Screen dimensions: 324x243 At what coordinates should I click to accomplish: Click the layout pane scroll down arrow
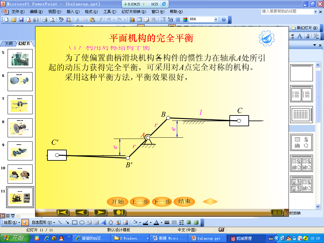click(318, 206)
